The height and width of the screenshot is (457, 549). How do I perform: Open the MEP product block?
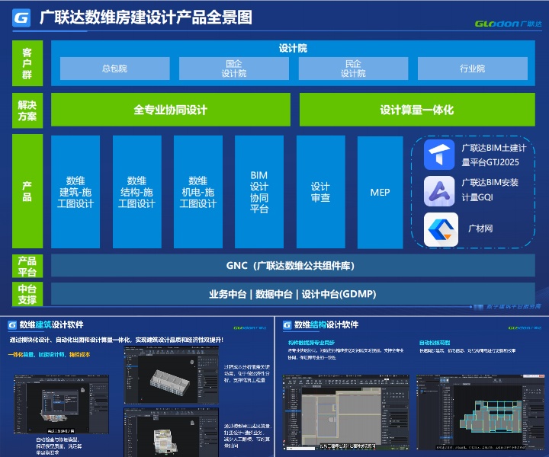click(380, 192)
